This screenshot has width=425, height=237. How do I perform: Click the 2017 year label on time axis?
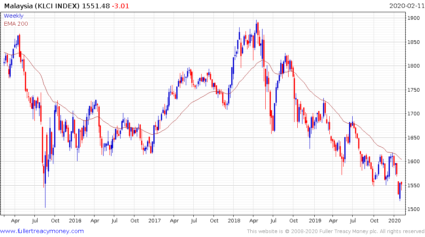pos(155,220)
